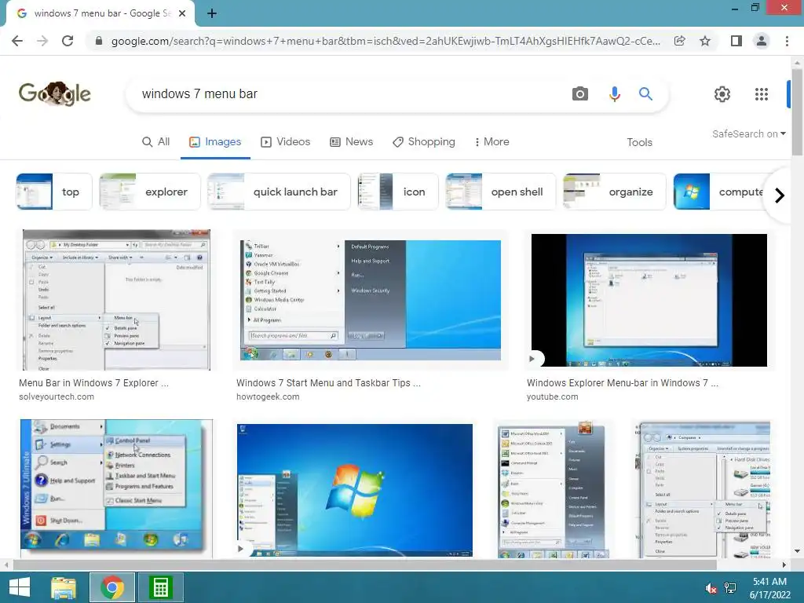
Task: Open the SafeSearch on dropdown
Action: pyautogui.click(x=748, y=133)
